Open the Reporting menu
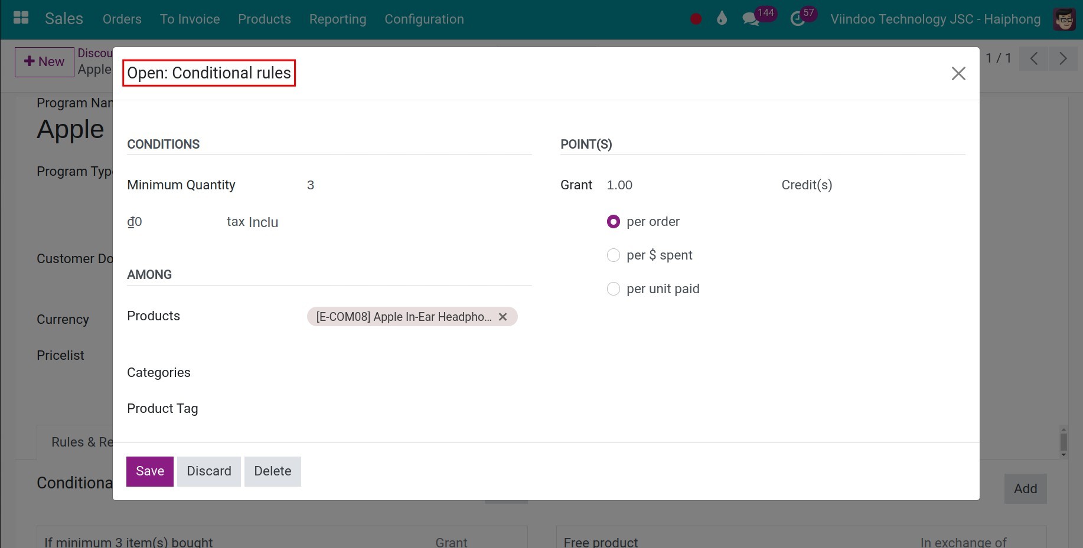This screenshot has height=548, width=1083. pos(338,19)
